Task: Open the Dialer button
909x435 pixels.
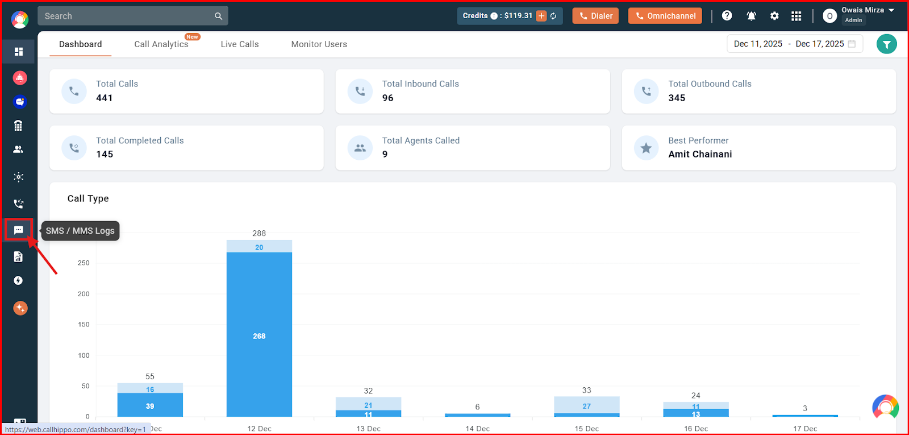Action: 595,16
